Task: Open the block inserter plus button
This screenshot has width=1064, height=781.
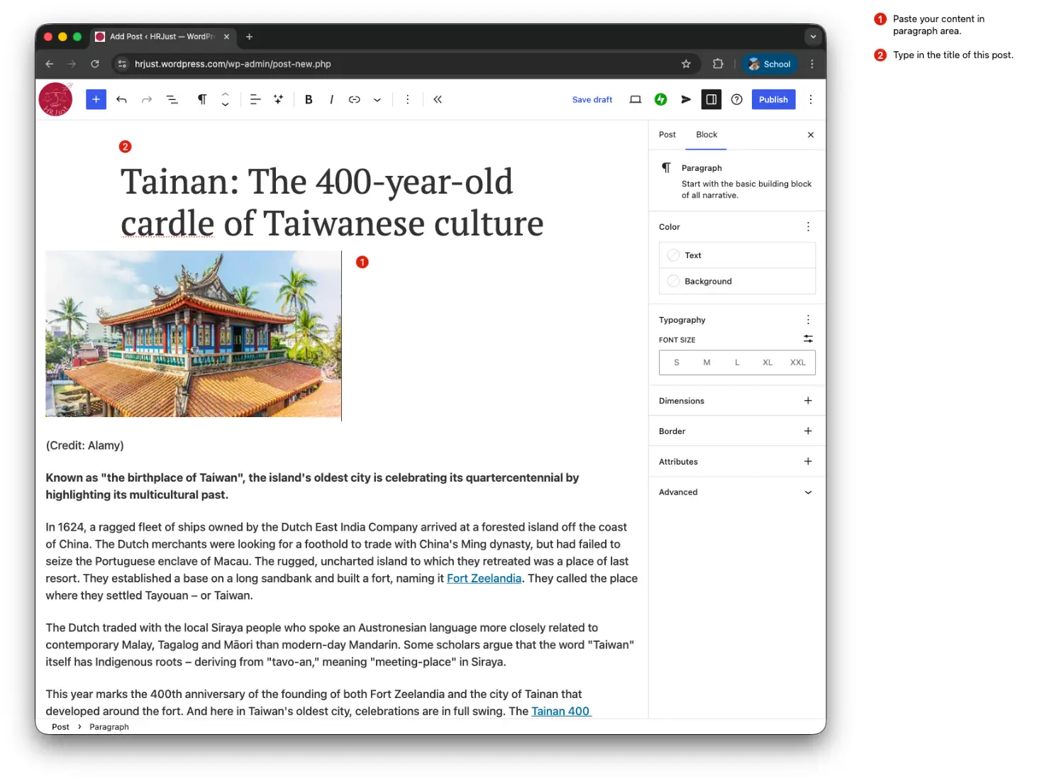Action: pos(96,99)
